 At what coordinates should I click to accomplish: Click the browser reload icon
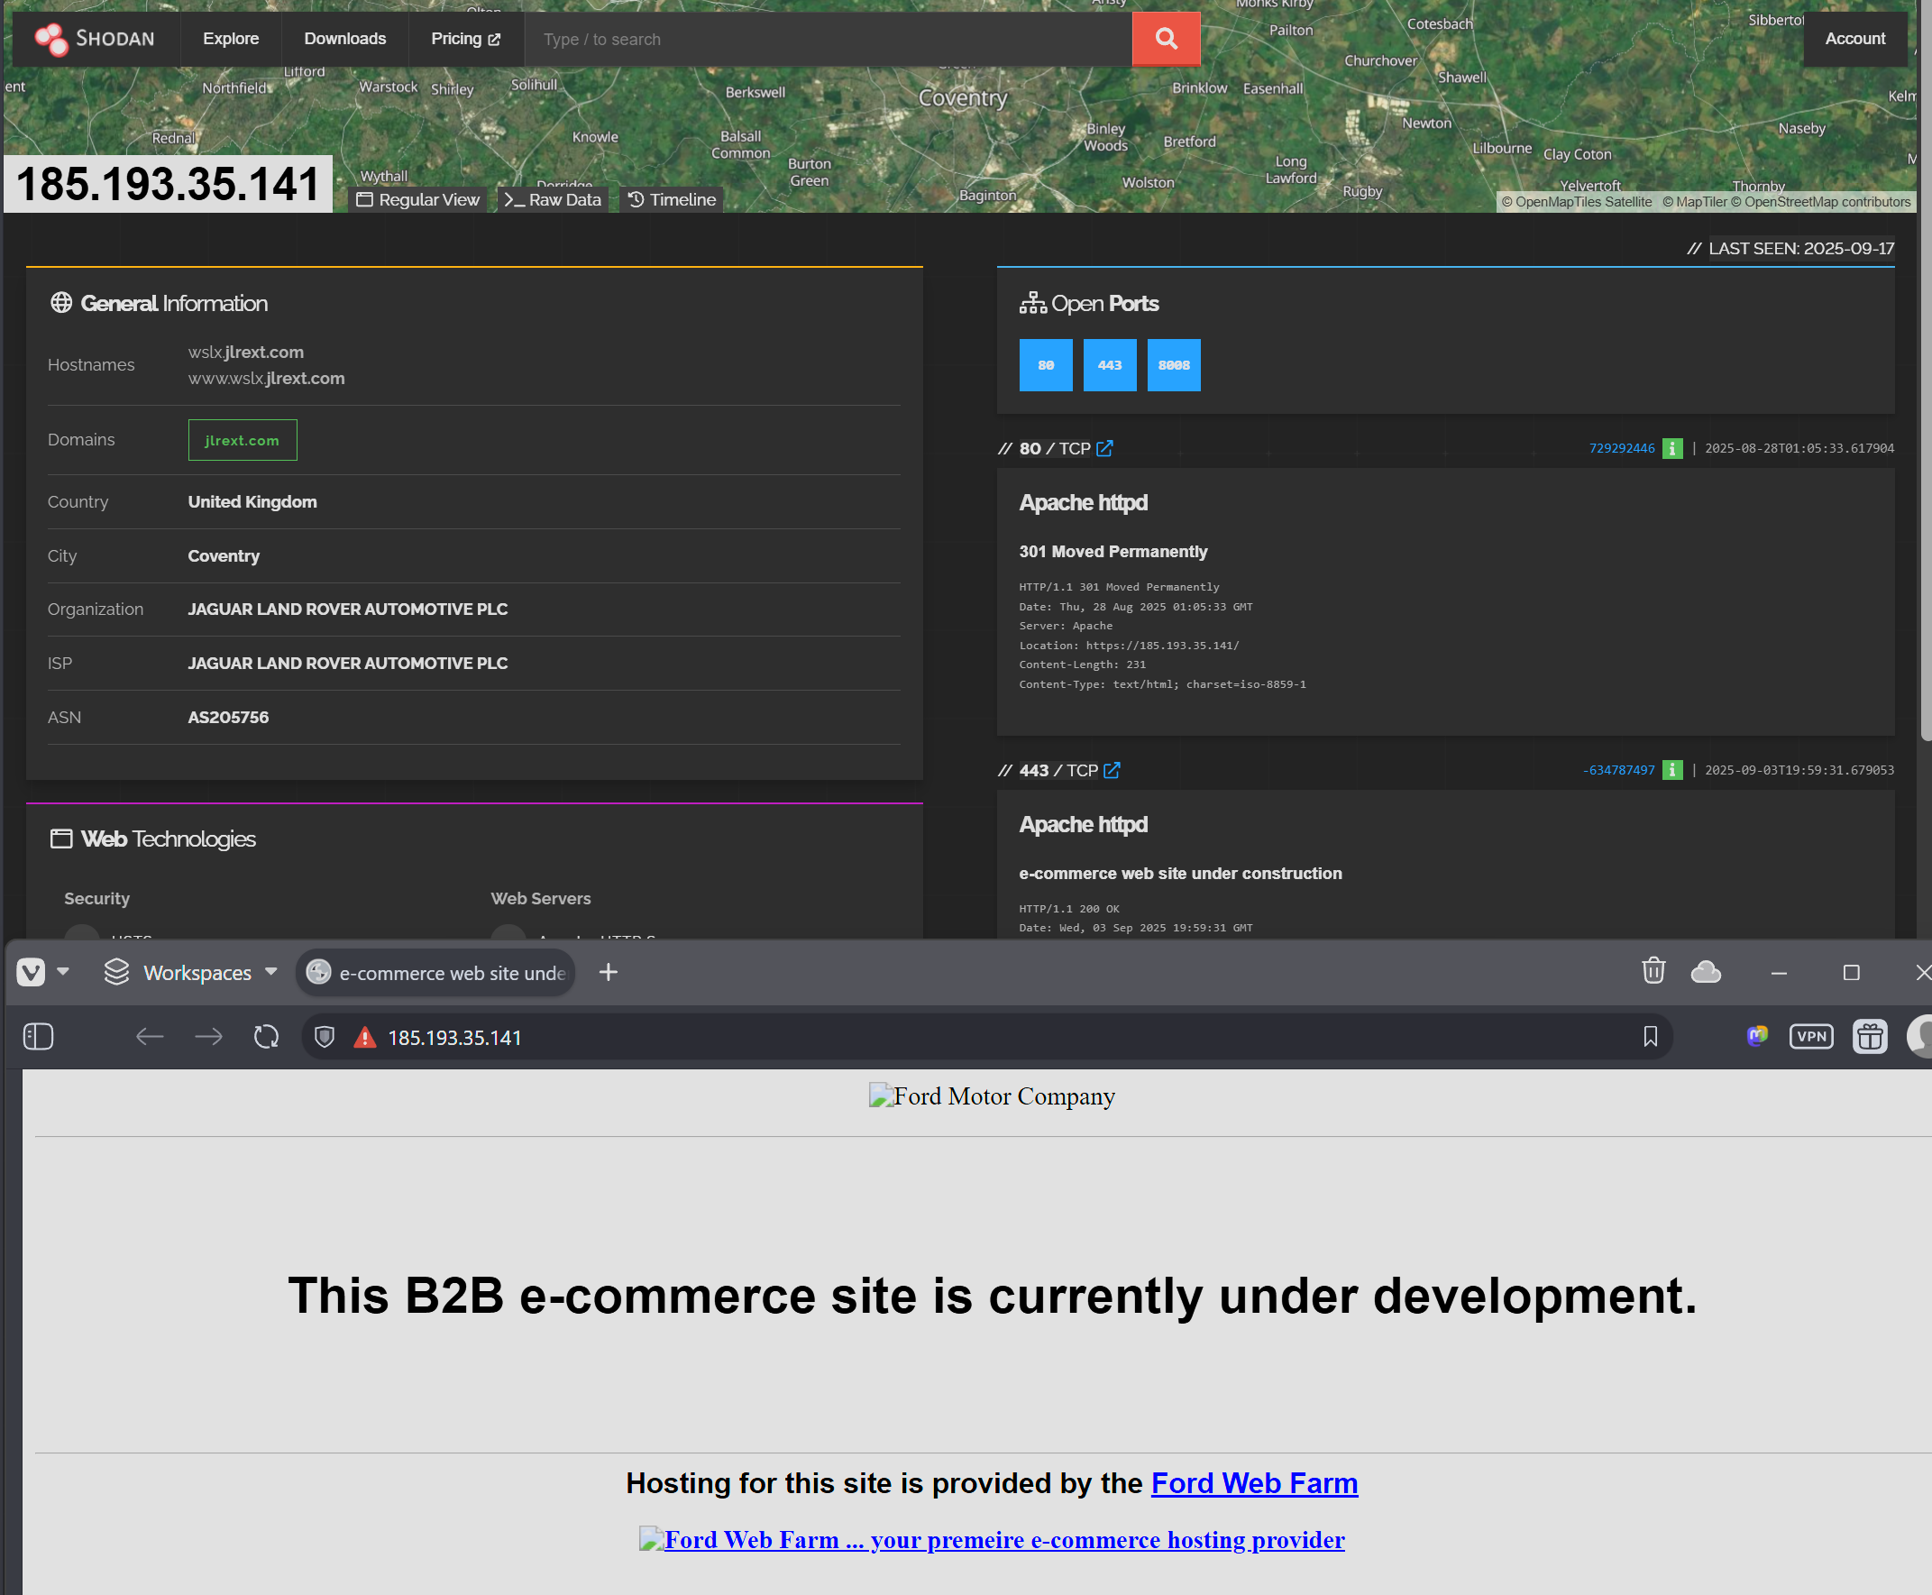click(x=267, y=1037)
